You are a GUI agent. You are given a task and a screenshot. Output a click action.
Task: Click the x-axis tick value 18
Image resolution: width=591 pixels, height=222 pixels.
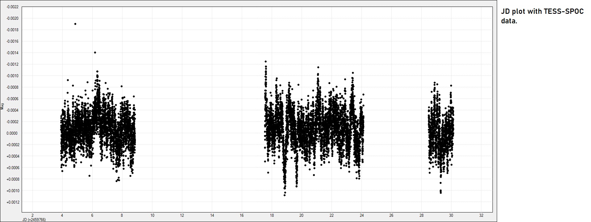272,216
